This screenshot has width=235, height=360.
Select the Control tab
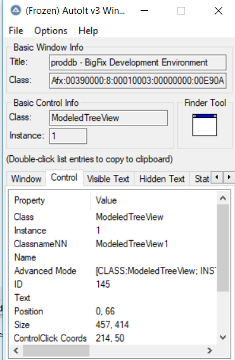(64, 177)
